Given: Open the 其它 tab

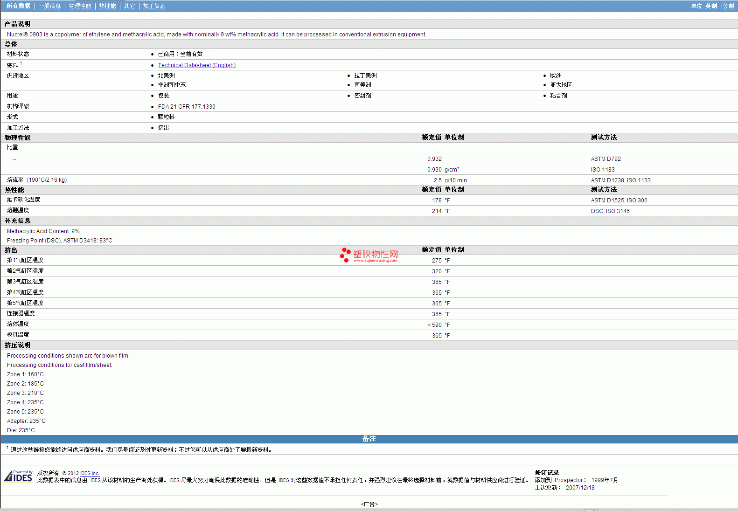Looking at the screenshot, I should [129, 6].
